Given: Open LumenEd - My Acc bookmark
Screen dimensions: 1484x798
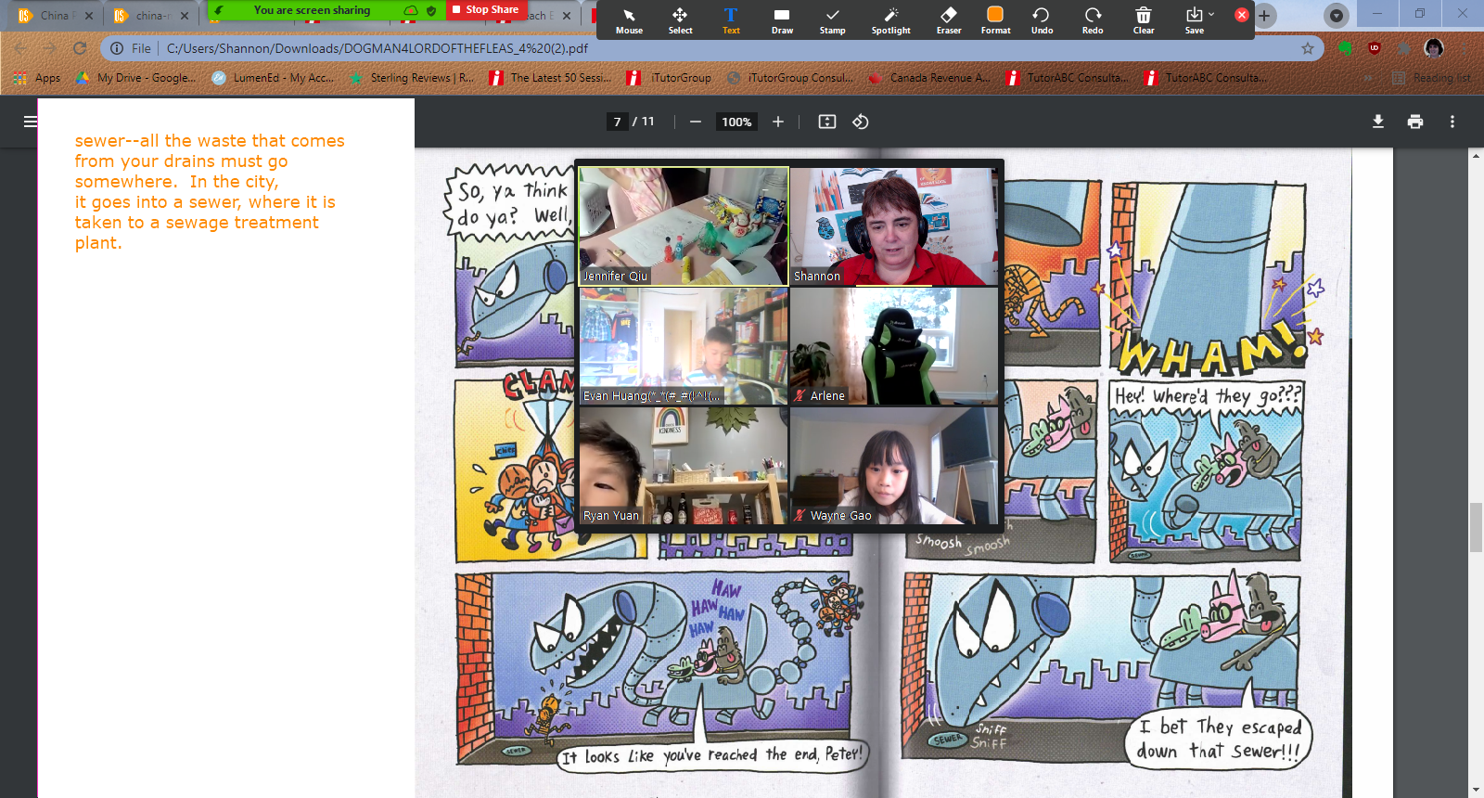Looking at the screenshot, I should pyautogui.click(x=274, y=78).
